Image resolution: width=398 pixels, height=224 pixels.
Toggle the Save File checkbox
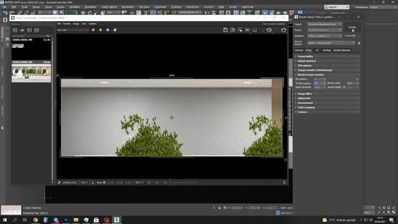tap(345, 36)
